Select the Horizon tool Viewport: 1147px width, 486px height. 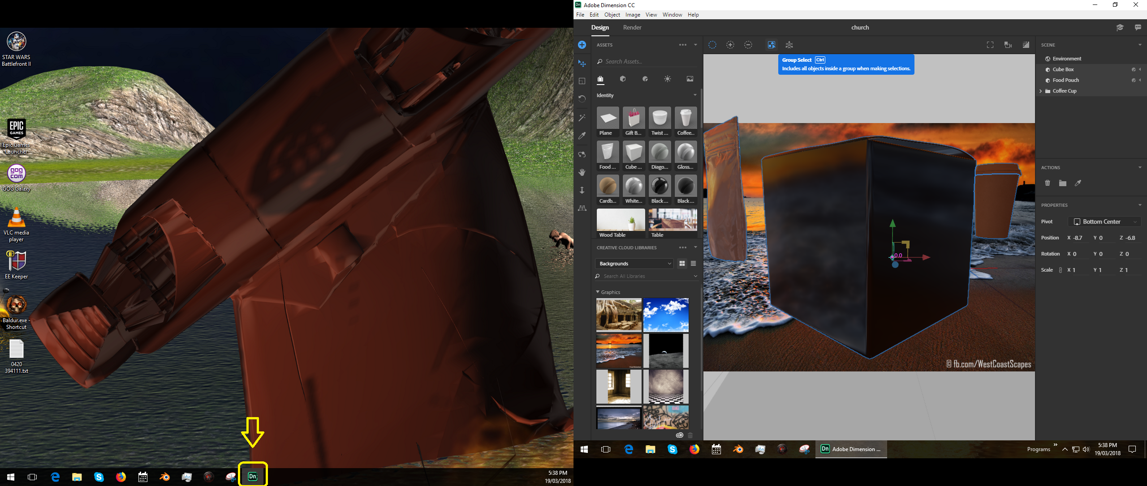[x=582, y=208]
